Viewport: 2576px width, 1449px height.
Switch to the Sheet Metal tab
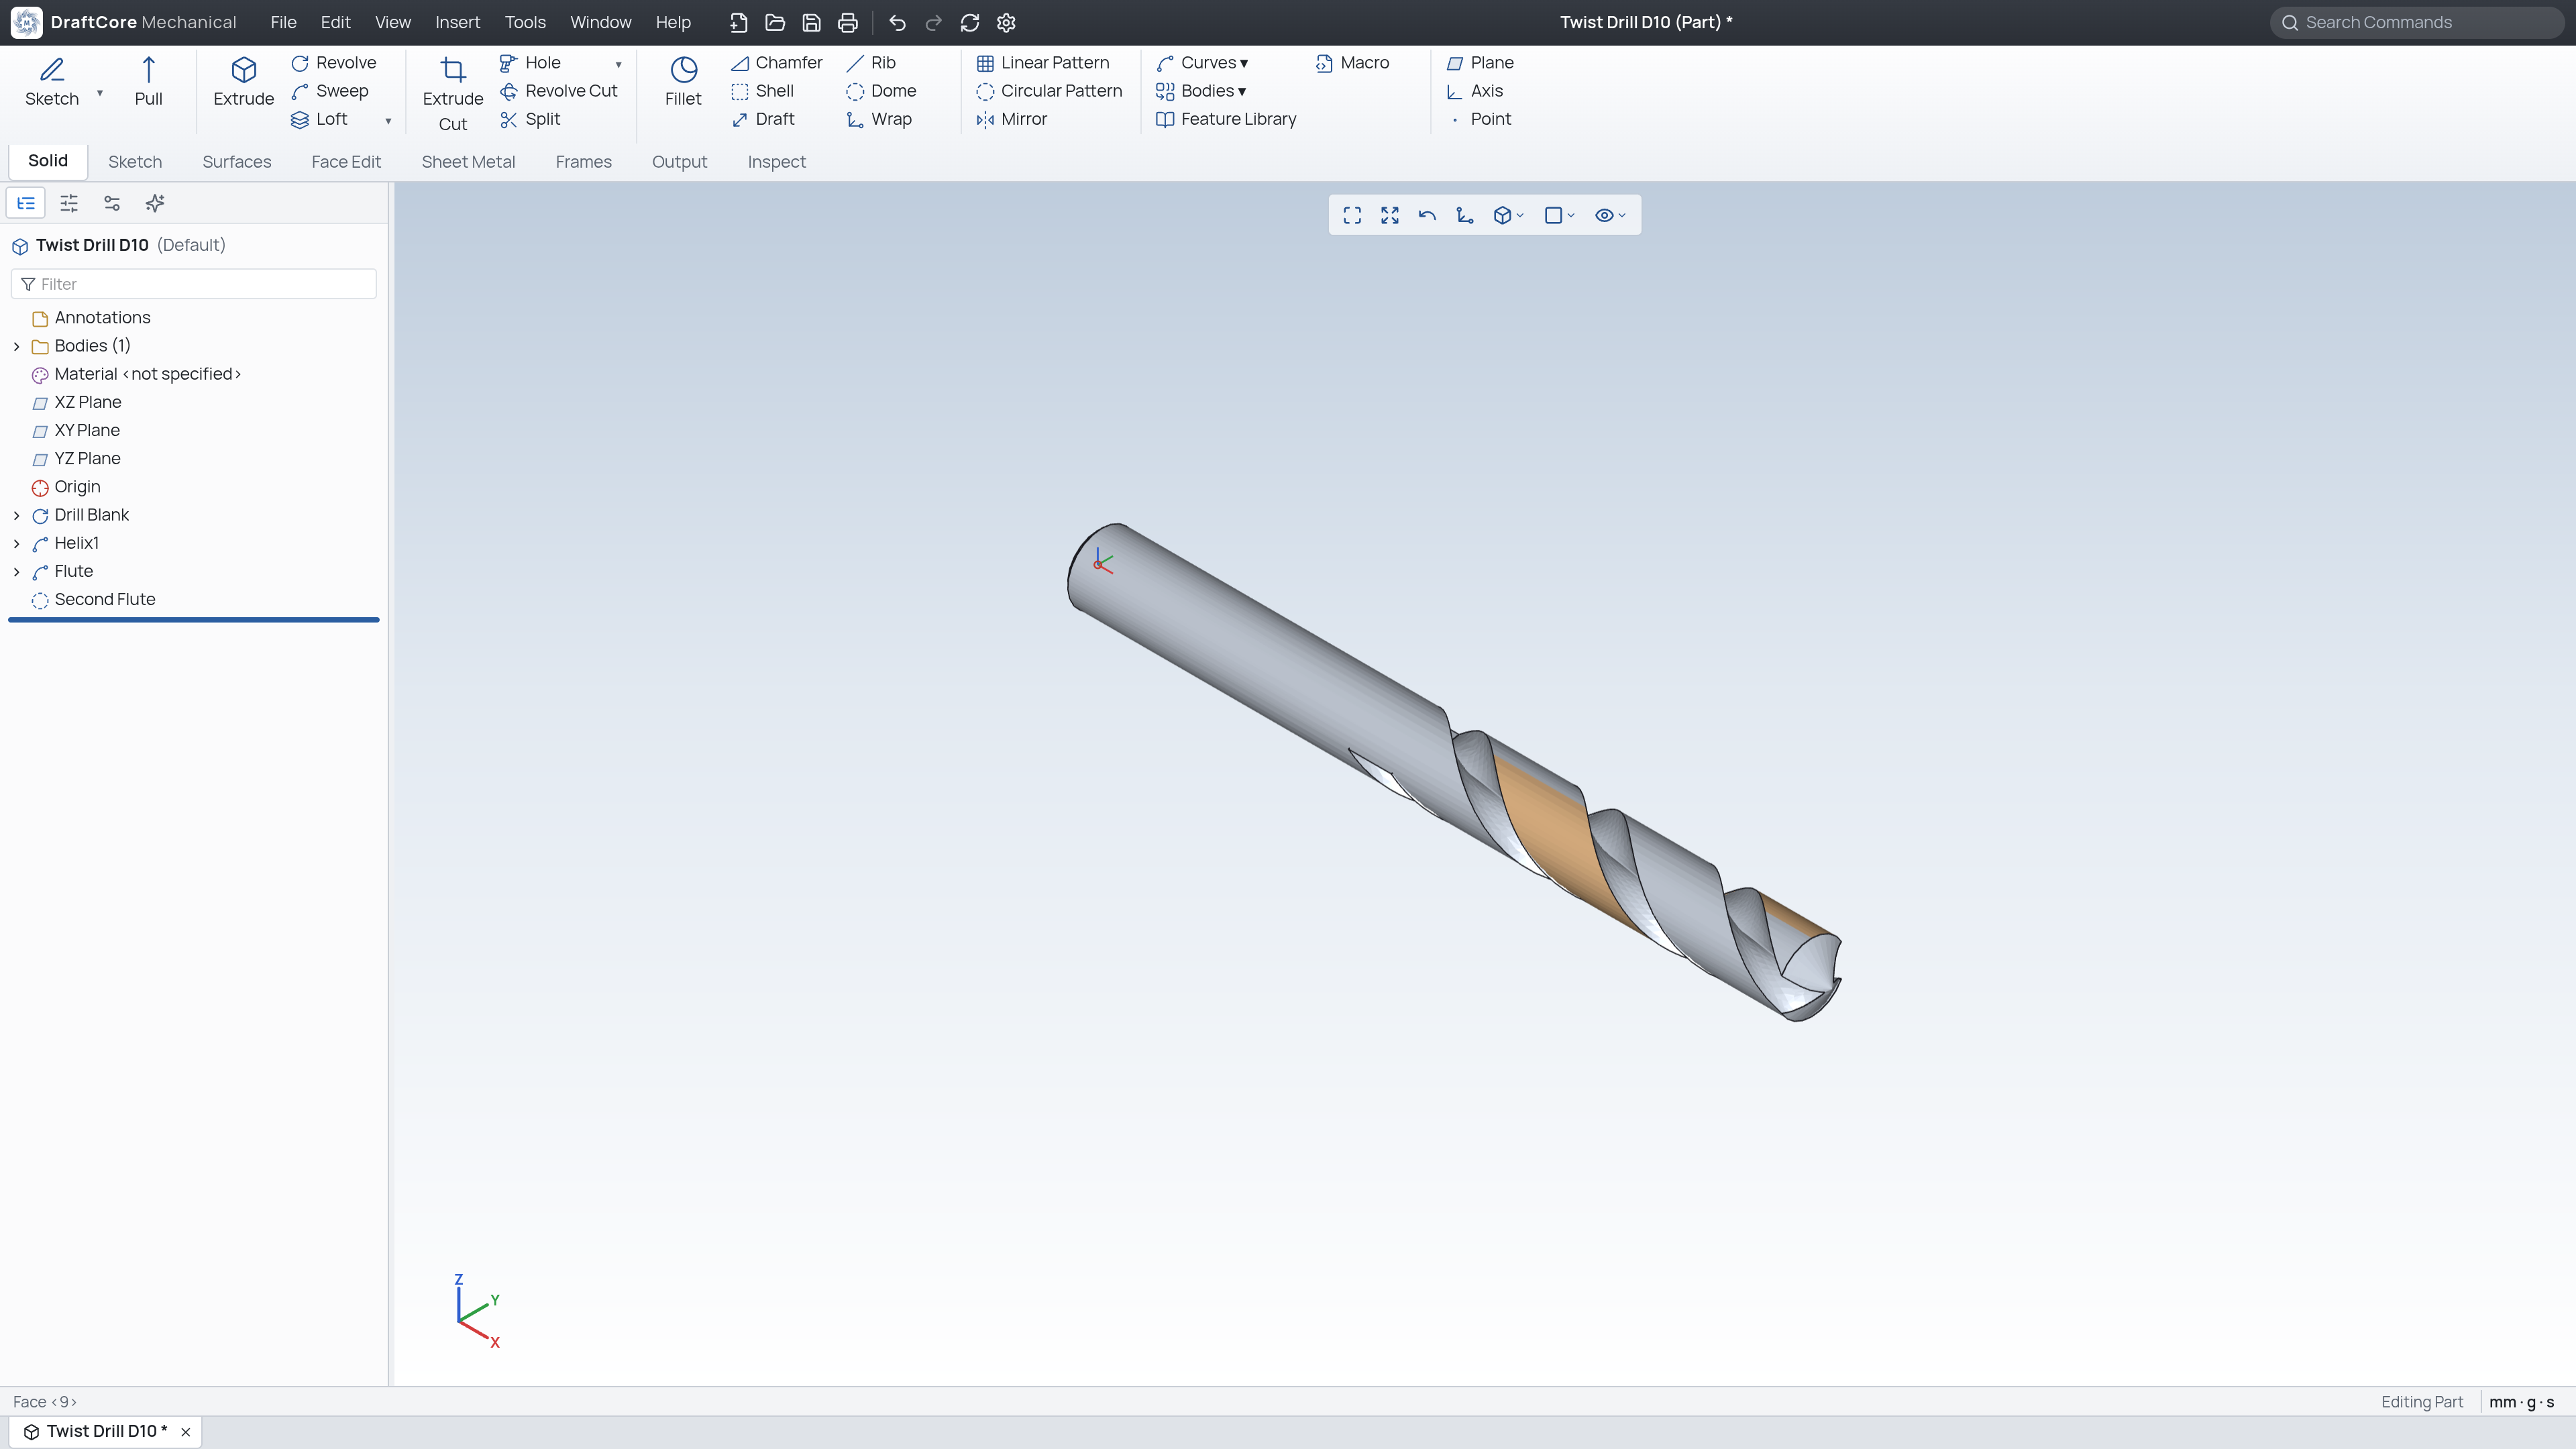pyautogui.click(x=468, y=162)
